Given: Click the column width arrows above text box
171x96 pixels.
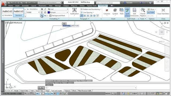Looking at the screenshot, I should [x=64, y=24].
